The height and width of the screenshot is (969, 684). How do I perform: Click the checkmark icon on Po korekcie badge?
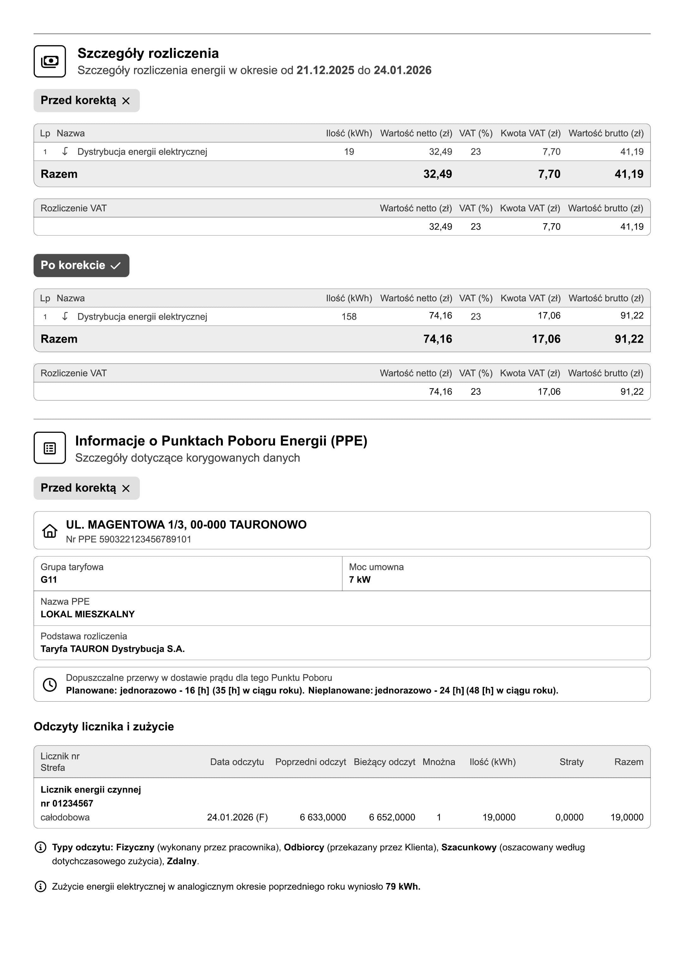pyautogui.click(x=115, y=266)
